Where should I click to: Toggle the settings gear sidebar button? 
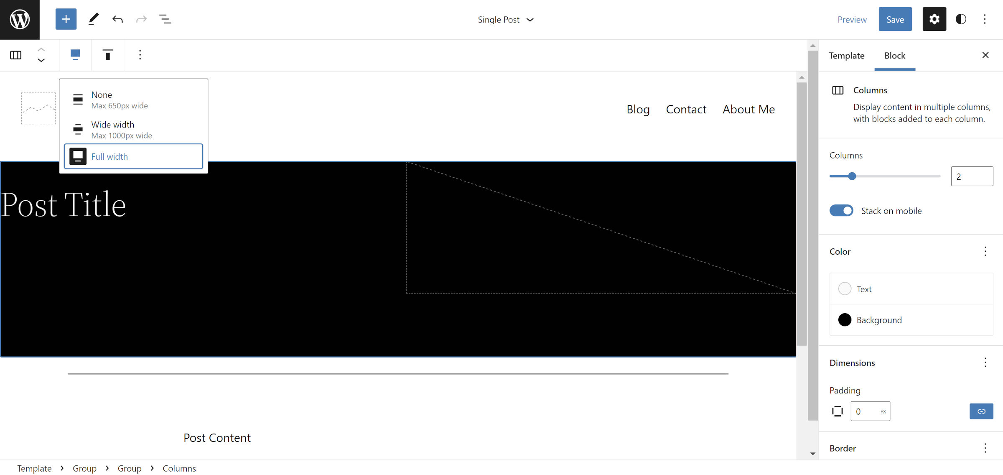[934, 19]
